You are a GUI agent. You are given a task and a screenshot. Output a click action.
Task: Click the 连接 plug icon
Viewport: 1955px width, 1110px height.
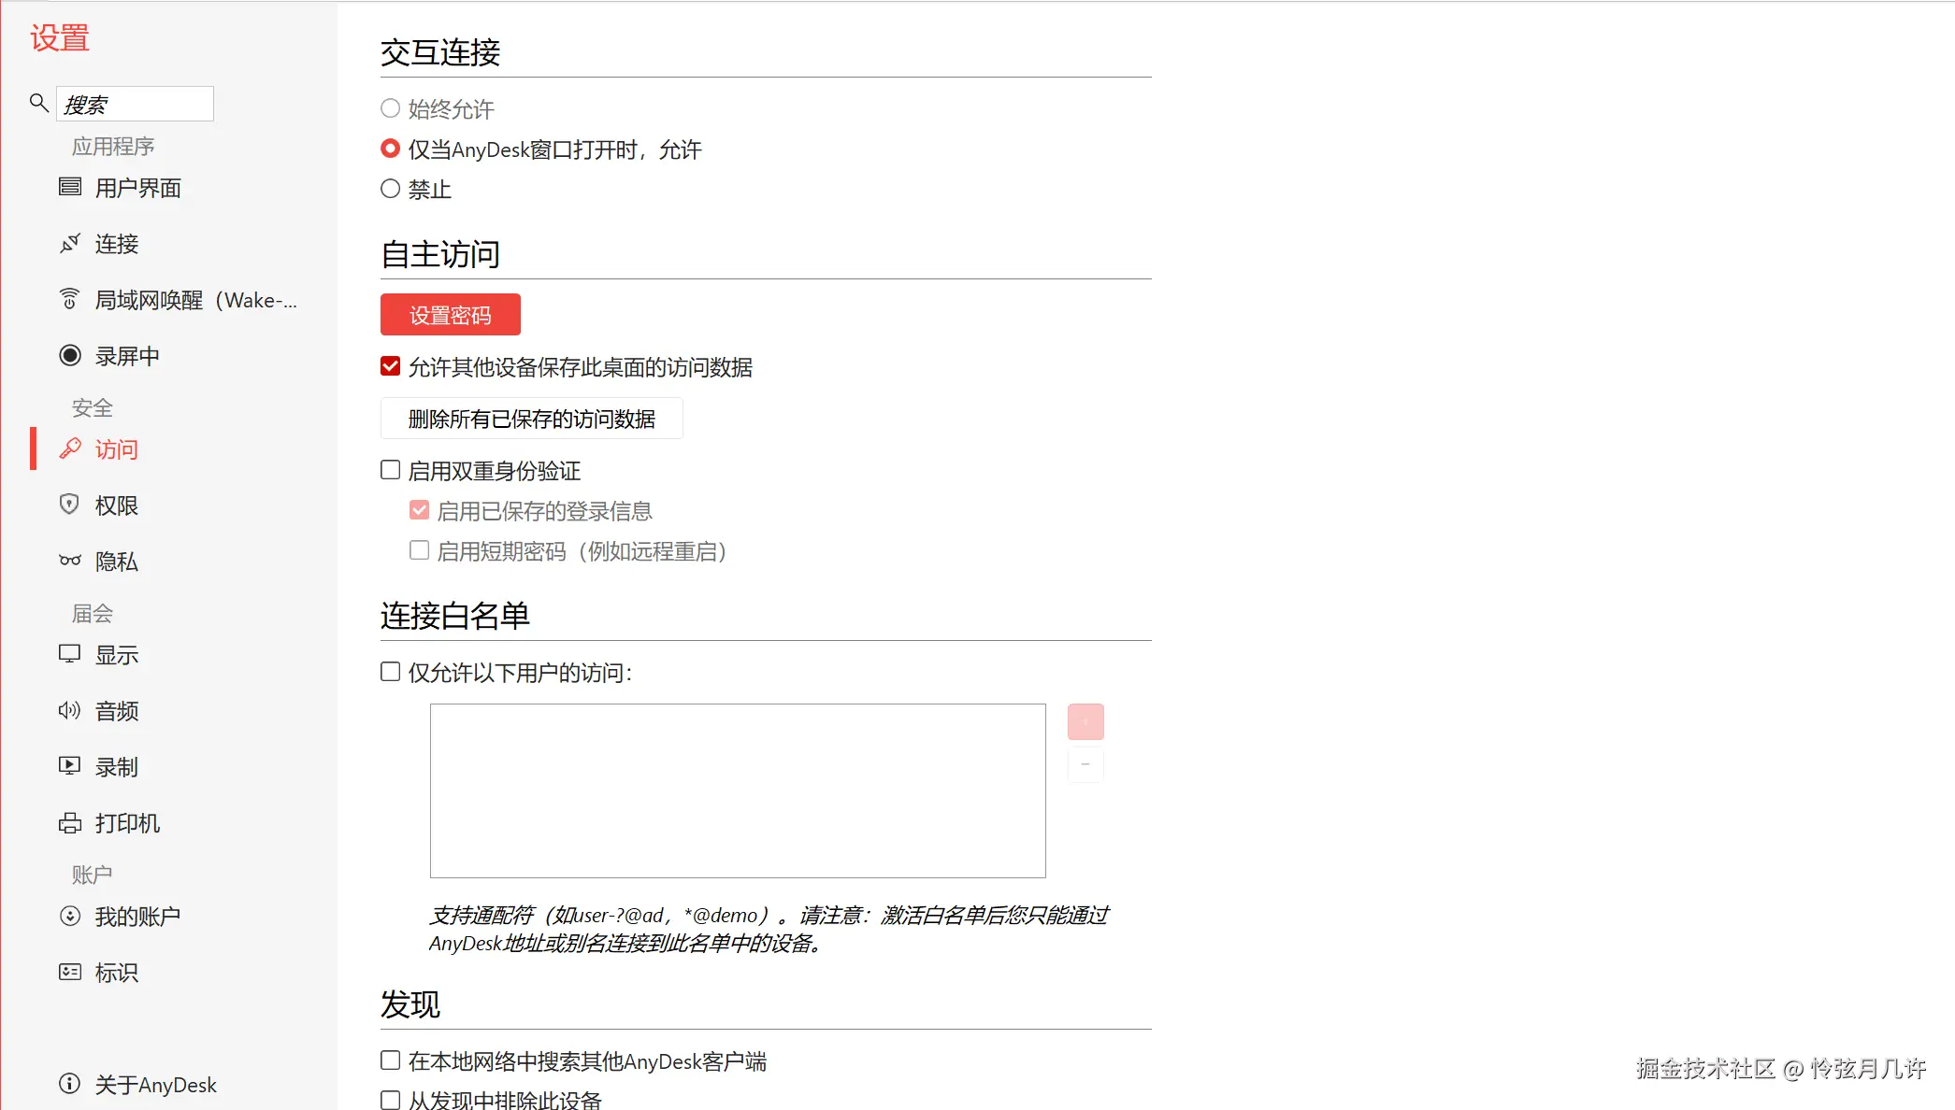70,243
